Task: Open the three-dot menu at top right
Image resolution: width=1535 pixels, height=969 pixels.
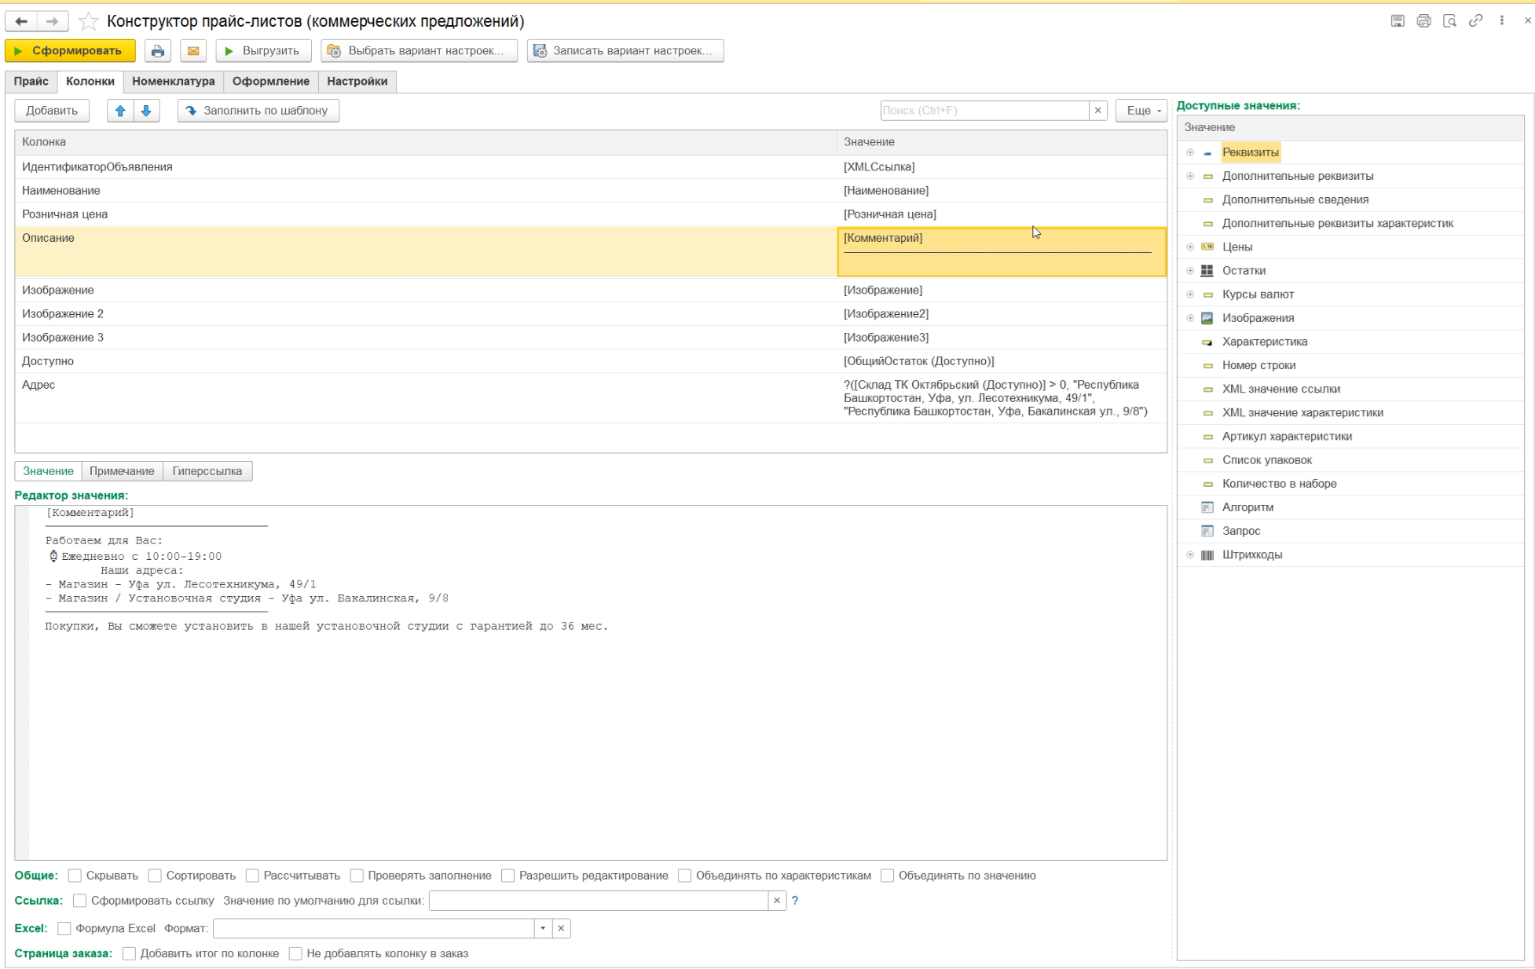Action: click(x=1502, y=21)
